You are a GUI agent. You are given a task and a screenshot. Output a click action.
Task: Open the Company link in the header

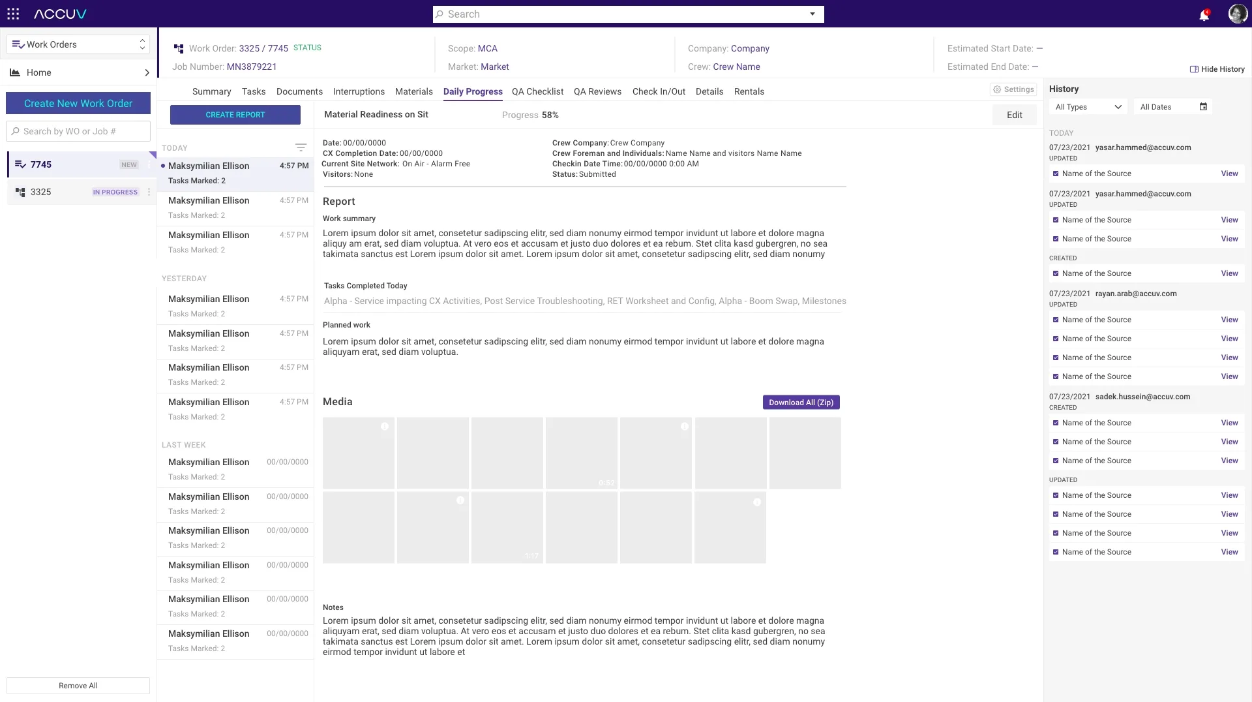pyautogui.click(x=750, y=48)
